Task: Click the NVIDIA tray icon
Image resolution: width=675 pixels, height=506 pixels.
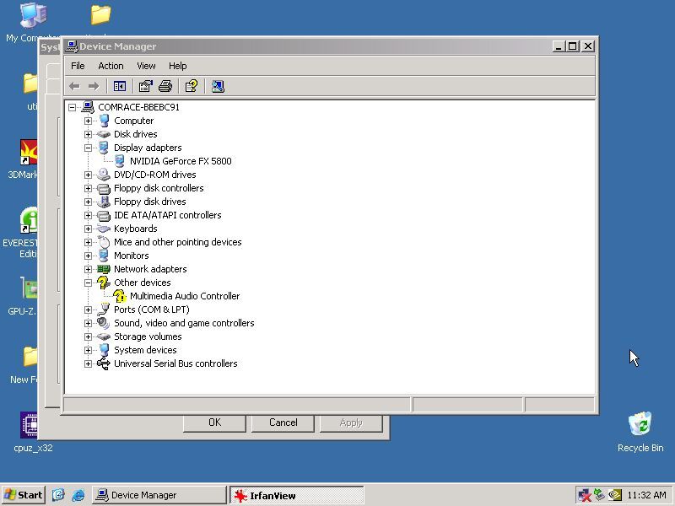Action: coord(615,495)
